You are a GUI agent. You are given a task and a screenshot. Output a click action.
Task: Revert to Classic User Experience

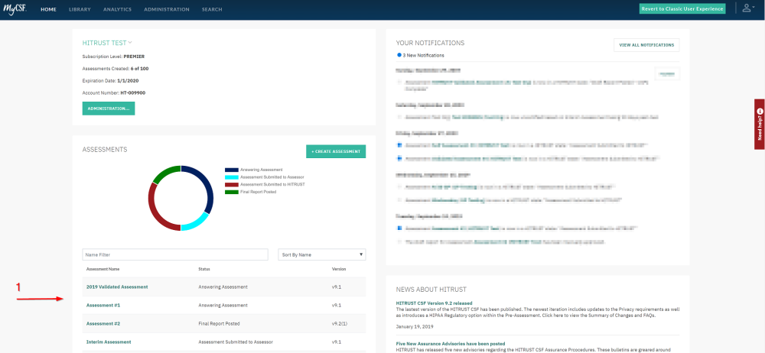coord(682,8)
